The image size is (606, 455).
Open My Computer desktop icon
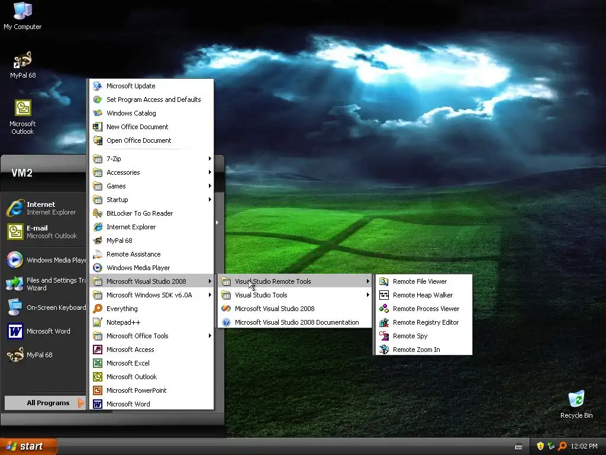click(x=22, y=16)
